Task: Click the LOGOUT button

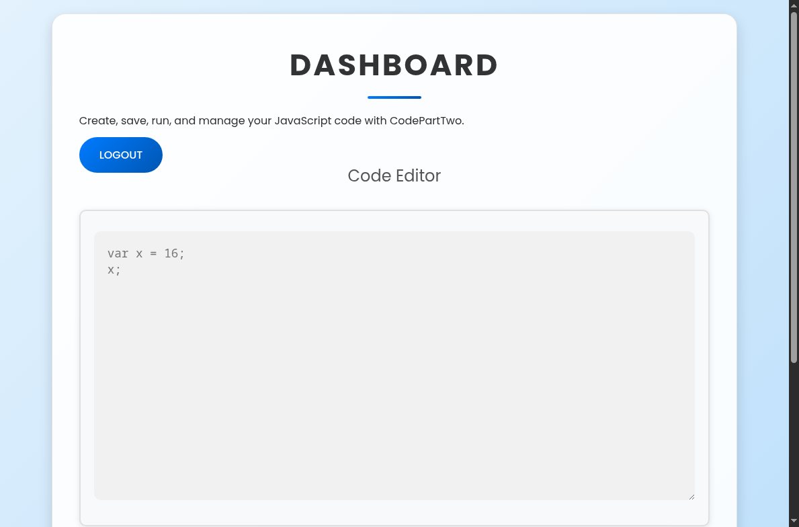Action: 120,155
